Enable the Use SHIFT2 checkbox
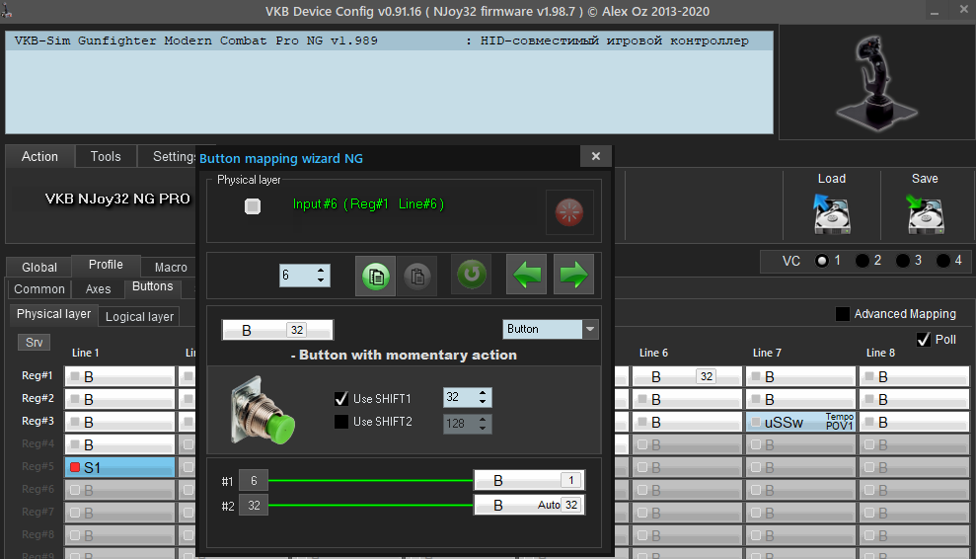The image size is (976, 559). [x=341, y=422]
